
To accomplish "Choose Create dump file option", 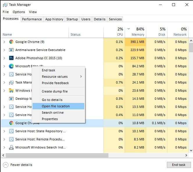I will (58, 91).
